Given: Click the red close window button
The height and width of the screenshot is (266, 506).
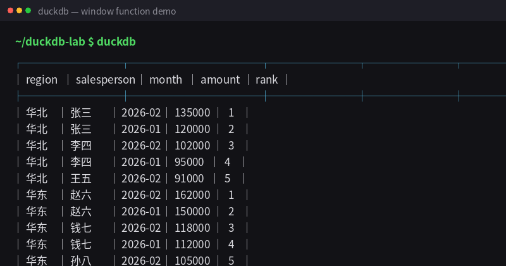Looking at the screenshot, I should click(x=10, y=11).
